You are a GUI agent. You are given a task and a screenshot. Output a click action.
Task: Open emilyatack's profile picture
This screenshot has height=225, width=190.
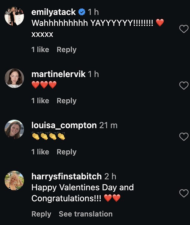(14, 16)
